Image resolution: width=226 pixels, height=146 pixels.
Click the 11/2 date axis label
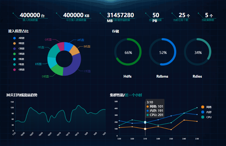click(14, 134)
